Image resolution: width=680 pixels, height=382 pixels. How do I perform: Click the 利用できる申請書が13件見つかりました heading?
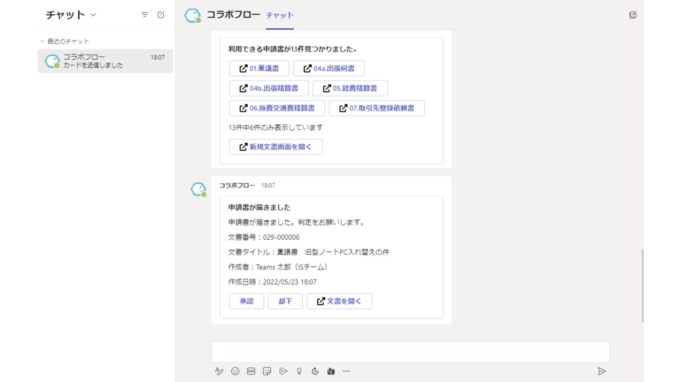coord(293,49)
